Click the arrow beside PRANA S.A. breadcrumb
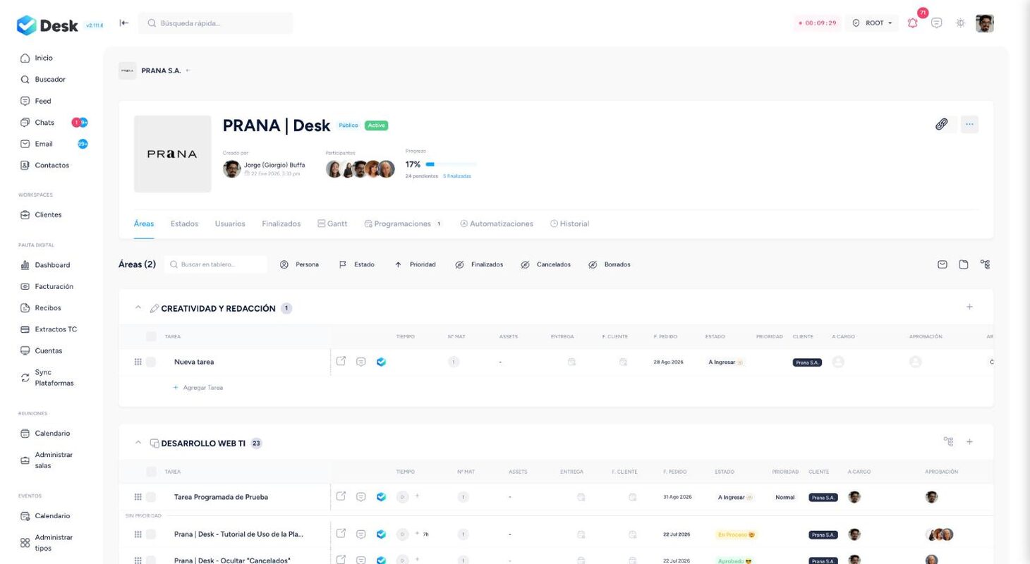 point(188,70)
